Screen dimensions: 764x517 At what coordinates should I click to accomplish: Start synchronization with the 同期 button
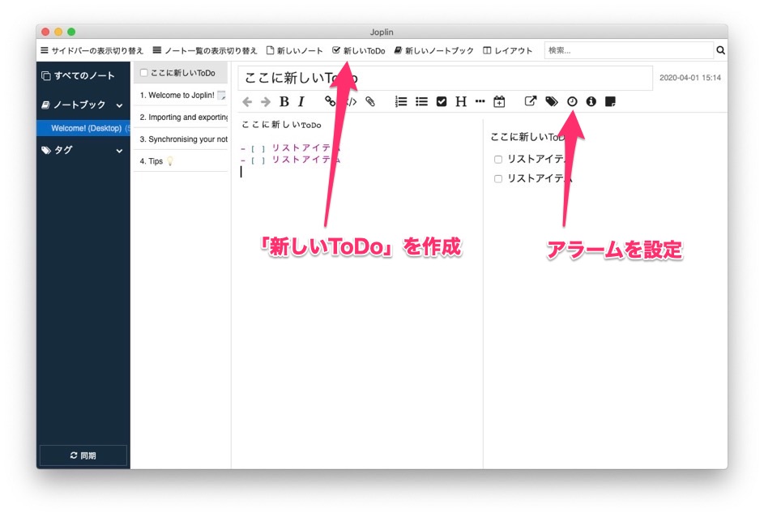point(82,455)
